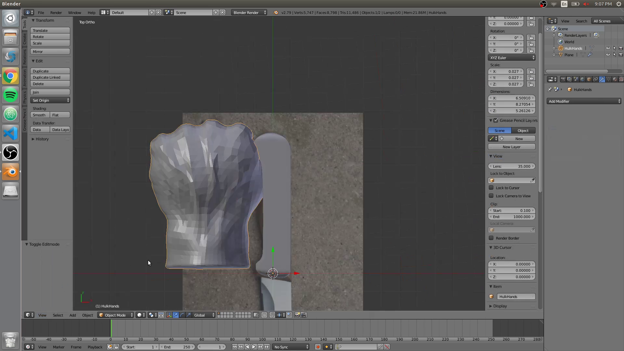Enable Render Border checkbox
This screenshot has height=351, width=624.
[491, 238]
